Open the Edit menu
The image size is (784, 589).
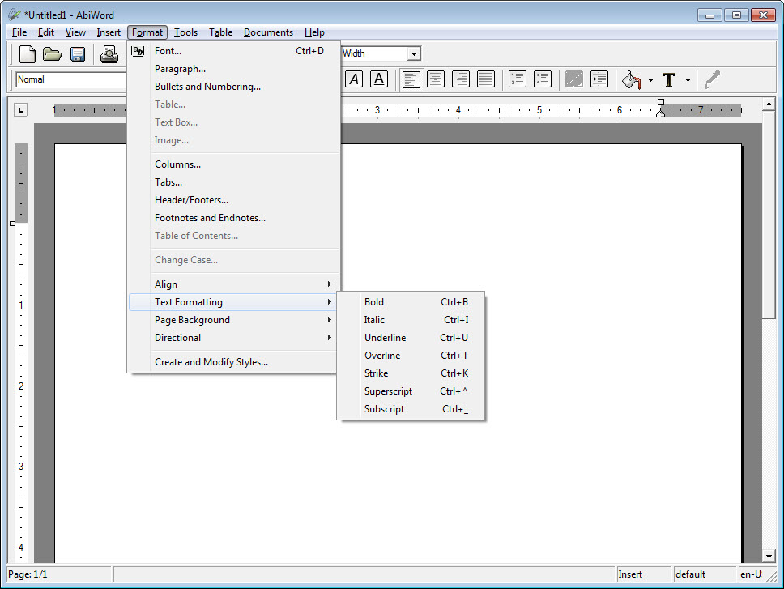click(x=46, y=32)
